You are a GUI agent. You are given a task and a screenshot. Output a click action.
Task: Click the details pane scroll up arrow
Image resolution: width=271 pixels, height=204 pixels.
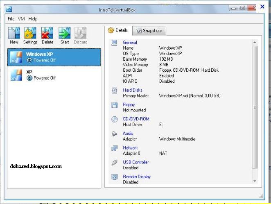tap(255, 42)
